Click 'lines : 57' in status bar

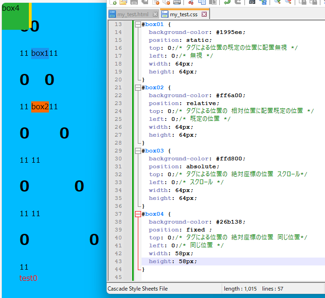pos(272,289)
